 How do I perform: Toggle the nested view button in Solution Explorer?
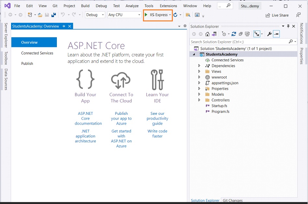[x=257, y=34]
